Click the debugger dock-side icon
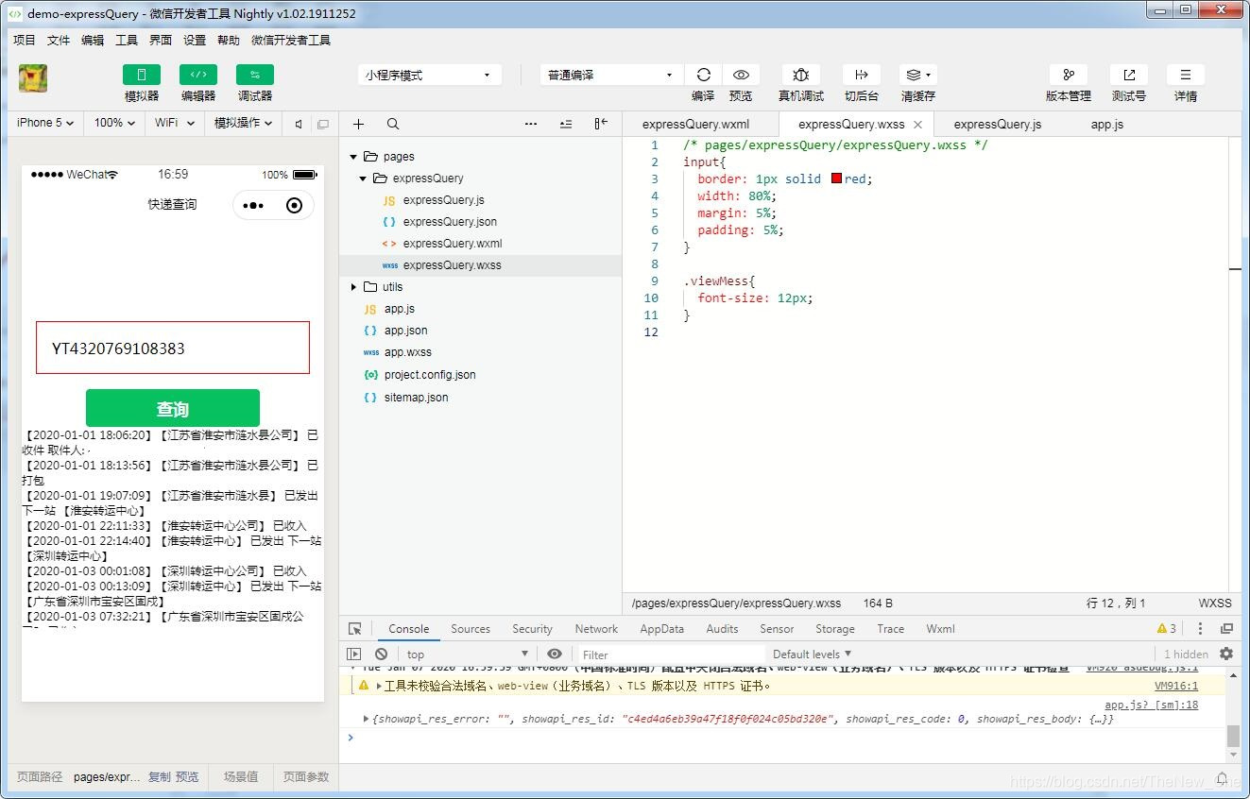Screen dimensions: 1250x799 pos(1226,629)
